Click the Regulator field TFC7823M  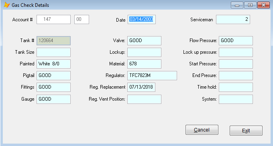[x=152, y=75]
